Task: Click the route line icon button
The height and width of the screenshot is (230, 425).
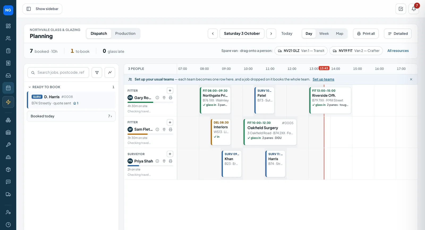Action: [110, 72]
